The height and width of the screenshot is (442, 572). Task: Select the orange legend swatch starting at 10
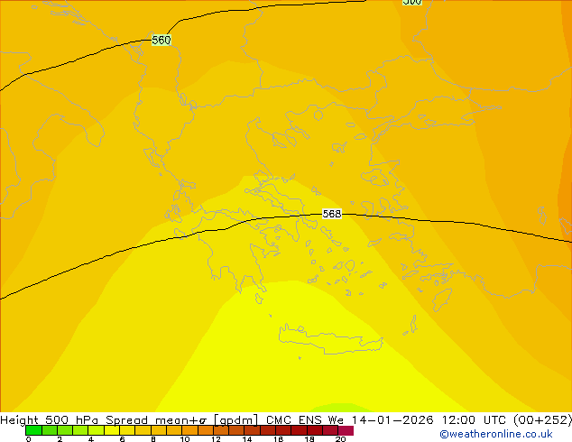point(189,430)
